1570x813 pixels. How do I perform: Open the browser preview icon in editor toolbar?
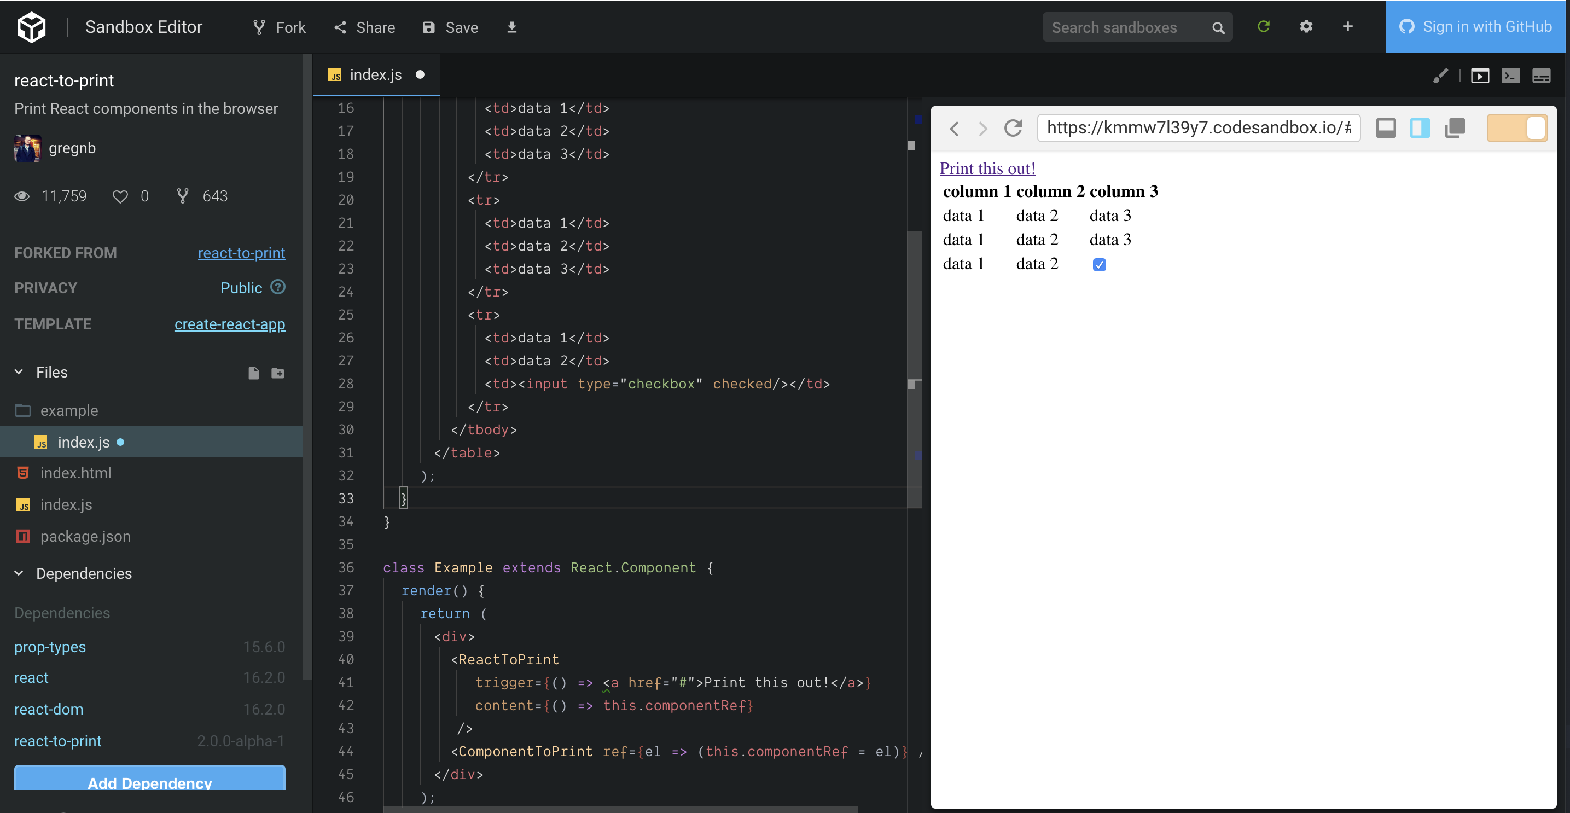(1480, 76)
